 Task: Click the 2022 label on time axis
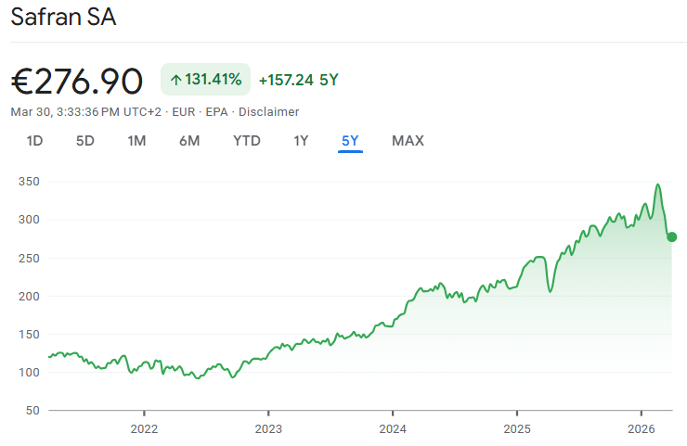[x=144, y=428]
